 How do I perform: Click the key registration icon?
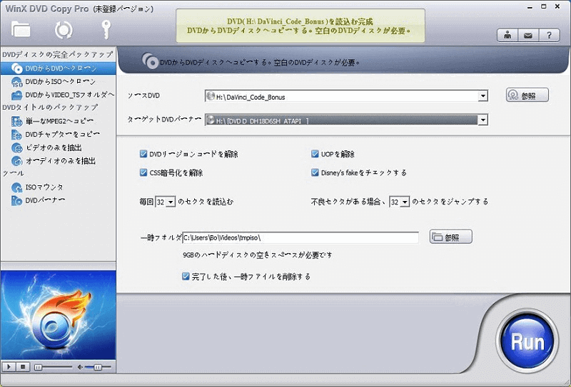click(x=104, y=30)
